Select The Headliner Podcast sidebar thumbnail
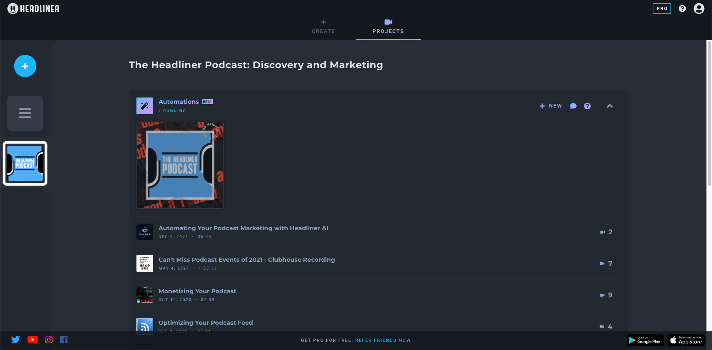This screenshot has width=712, height=350. [25, 163]
